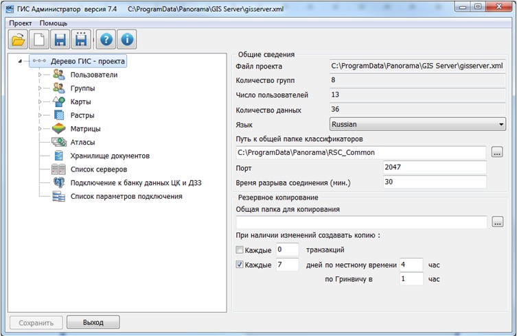Click the Порт input field
This screenshot has height=336, width=517.
coord(435,167)
